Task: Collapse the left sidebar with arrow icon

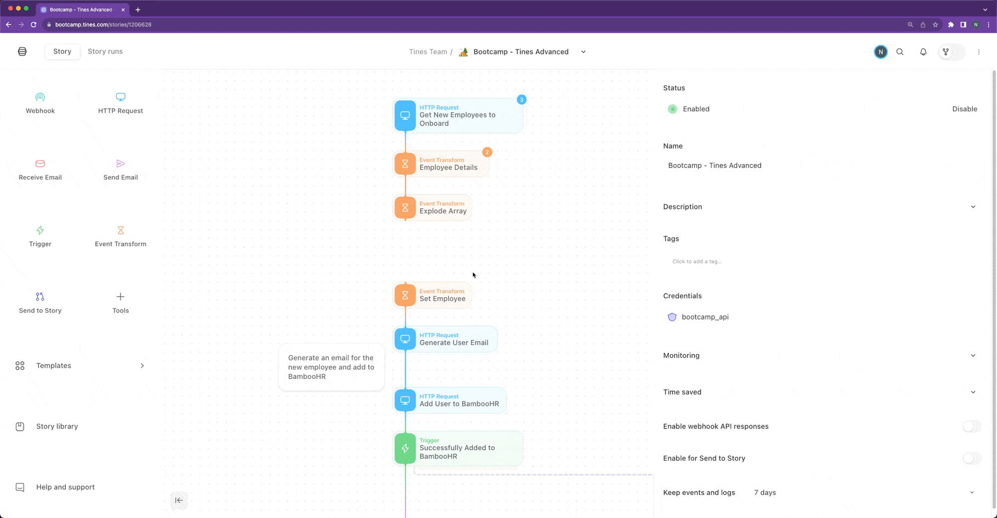Action: tap(179, 500)
